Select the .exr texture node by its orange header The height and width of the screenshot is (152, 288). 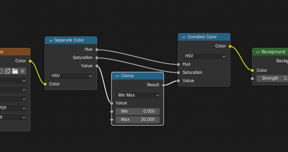click(x=15, y=52)
